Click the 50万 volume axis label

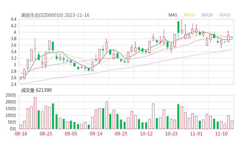12,122
